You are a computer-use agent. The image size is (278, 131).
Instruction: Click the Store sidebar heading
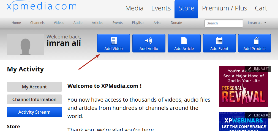pyautogui.click(x=13, y=127)
